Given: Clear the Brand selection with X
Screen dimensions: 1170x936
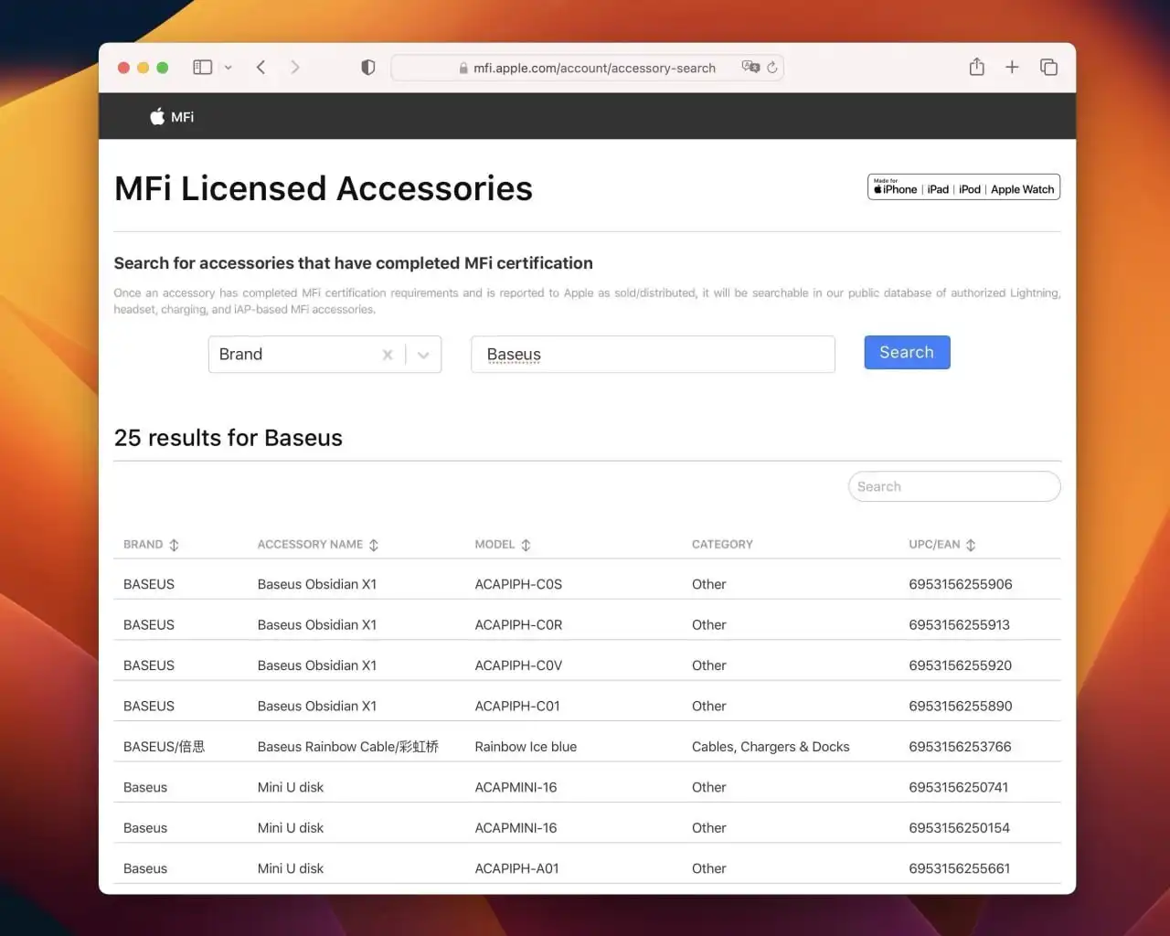Looking at the screenshot, I should tap(388, 355).
